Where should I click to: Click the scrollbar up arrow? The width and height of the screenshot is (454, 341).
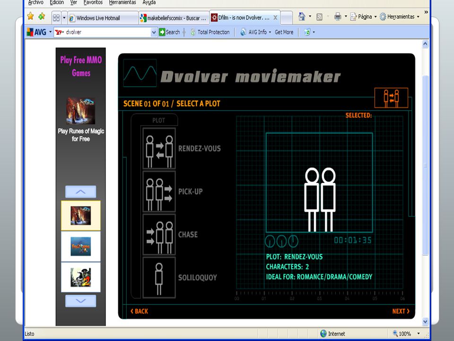click(425, 44)
